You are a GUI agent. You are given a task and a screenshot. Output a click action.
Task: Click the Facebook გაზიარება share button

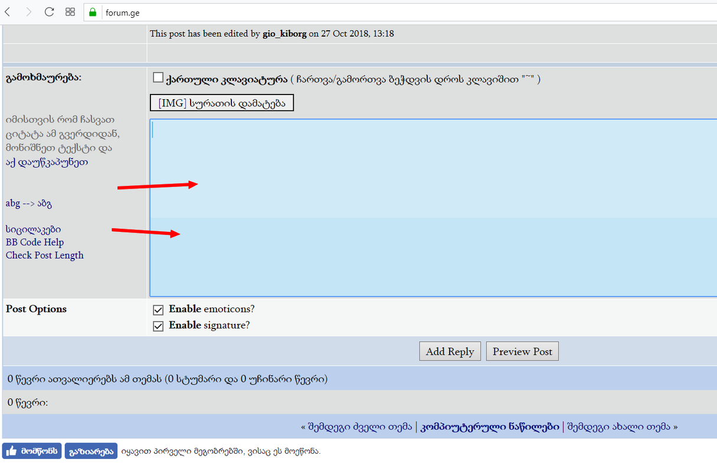(91, 451)
